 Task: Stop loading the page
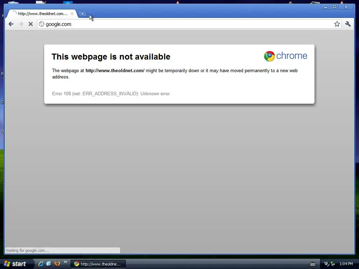[31, 24]
